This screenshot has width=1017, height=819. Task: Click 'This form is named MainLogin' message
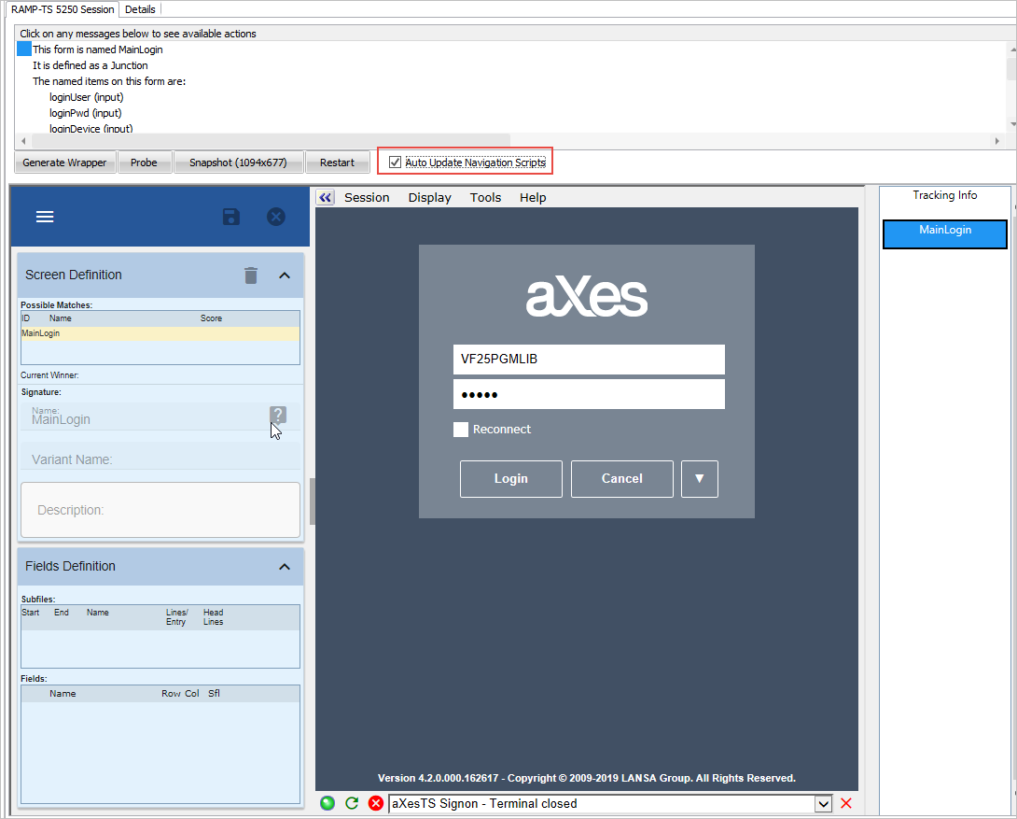coord(98,49)
